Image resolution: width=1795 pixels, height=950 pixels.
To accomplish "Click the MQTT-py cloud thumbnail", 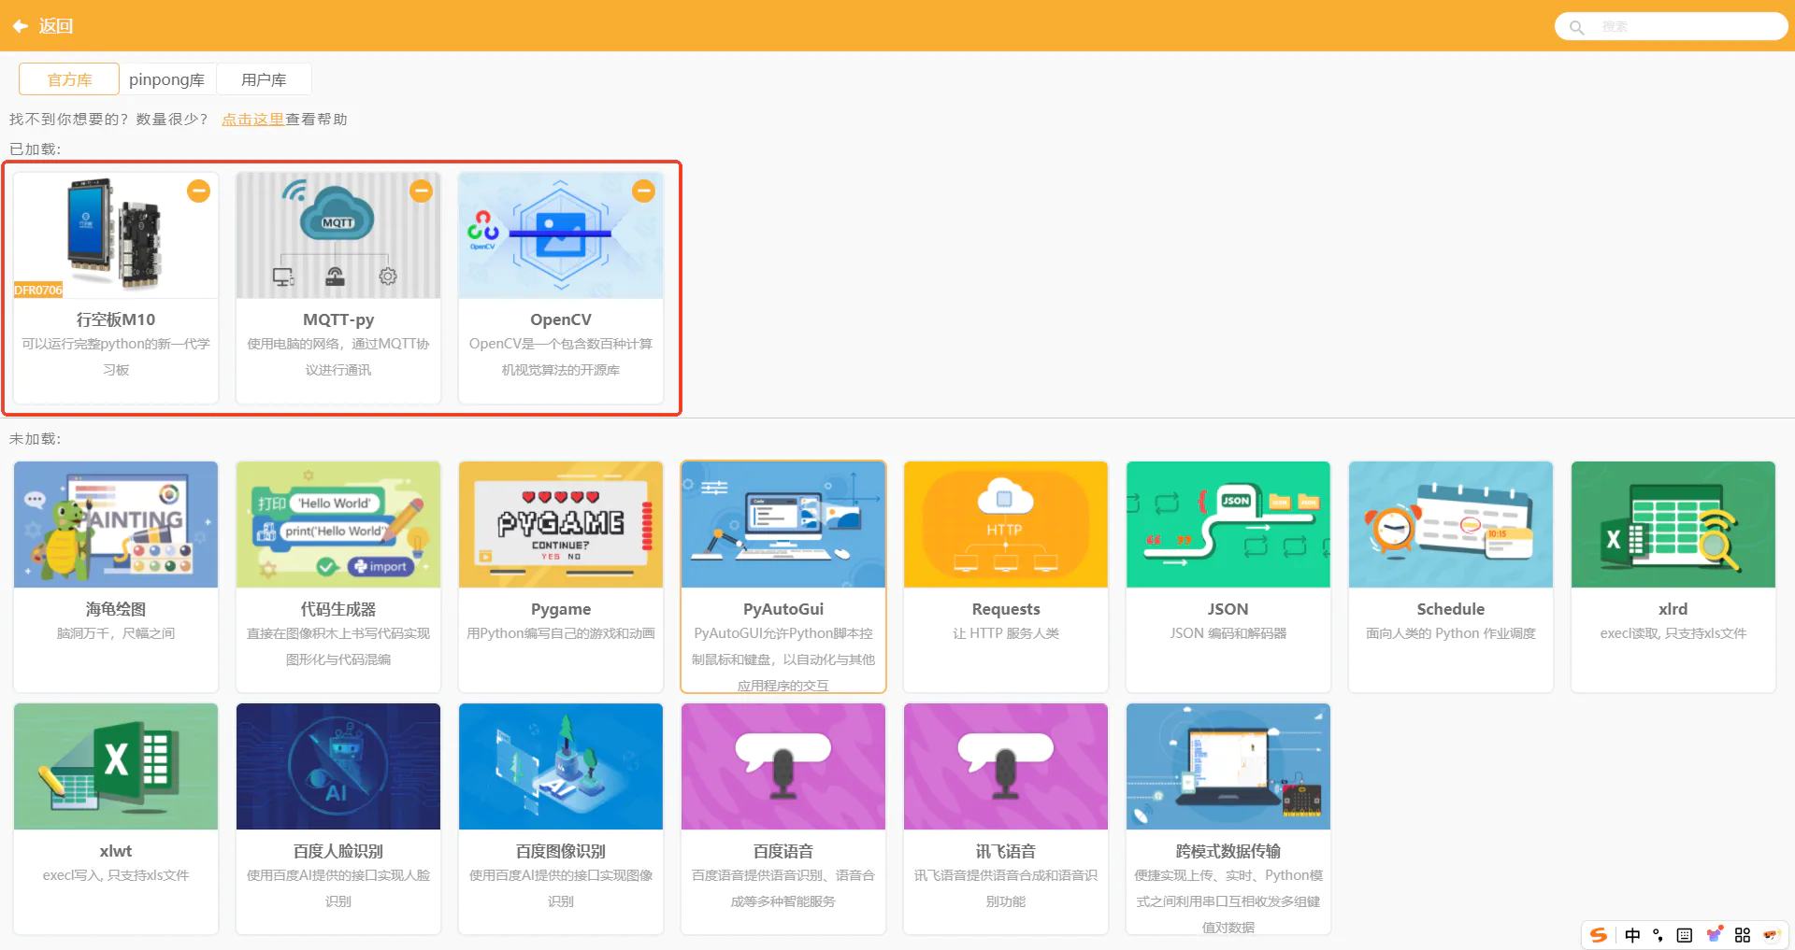I will pyautogui.click(x=338, y=235).
